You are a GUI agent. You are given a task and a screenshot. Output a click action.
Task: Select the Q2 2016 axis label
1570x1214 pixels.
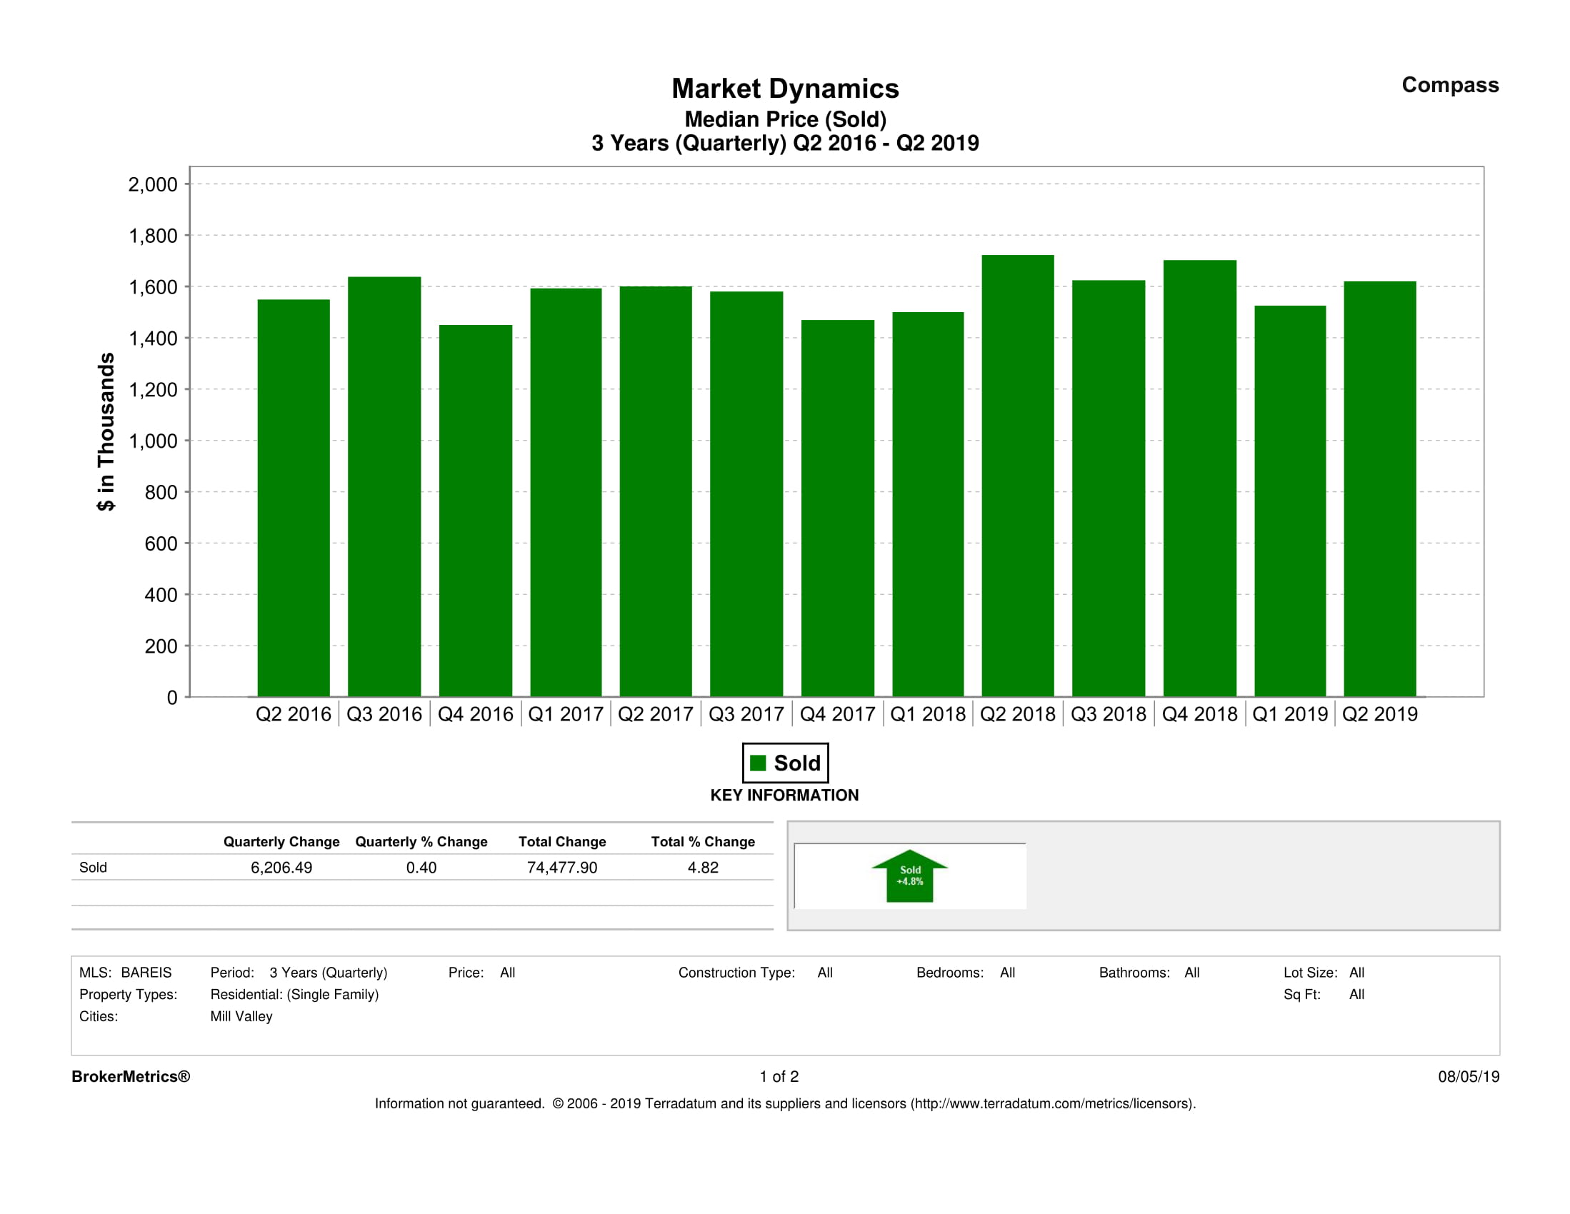(x=294, y=714)
